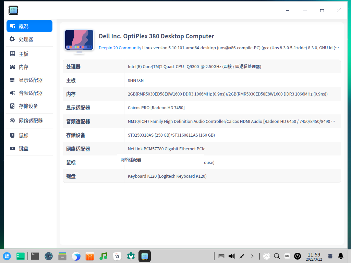Open the file manager taskbar icon
The width and height of the screenshot is (351, 263).
click(x=62, y=256)
